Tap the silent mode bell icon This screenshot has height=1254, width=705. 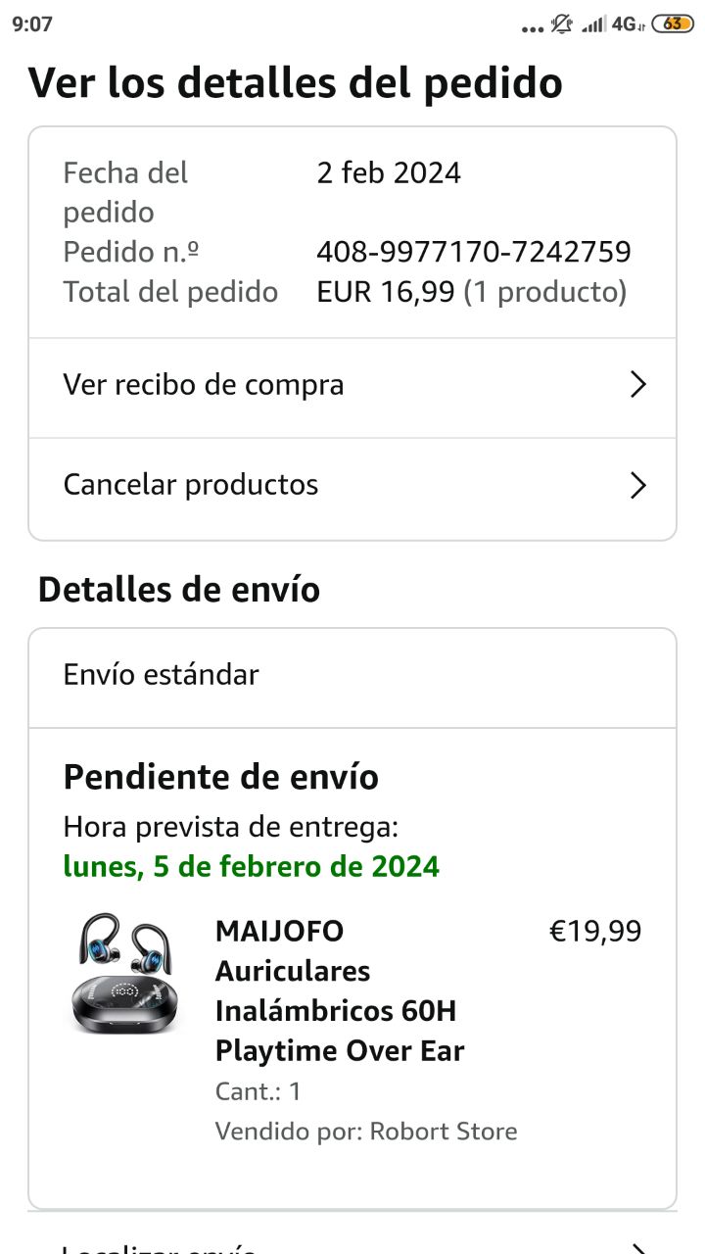click(x=561, y=24)
